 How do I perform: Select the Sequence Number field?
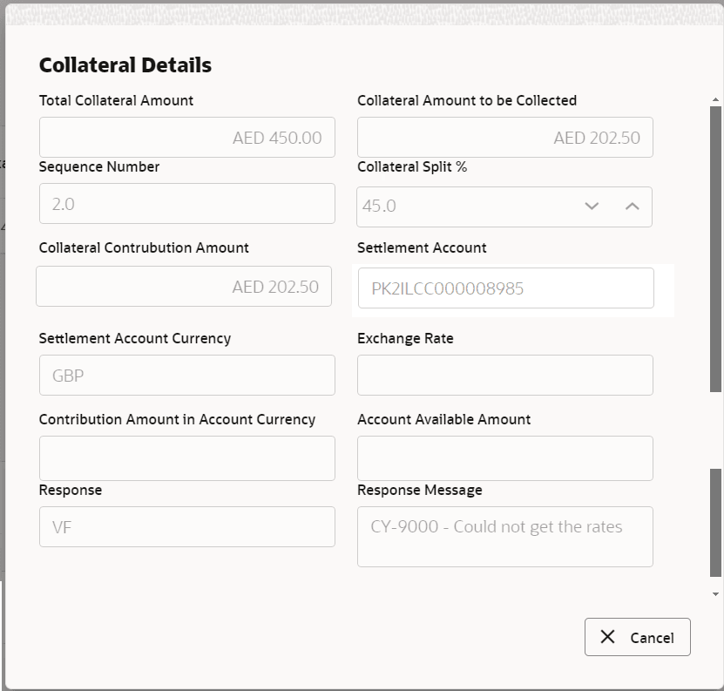(x=186, y=203)
